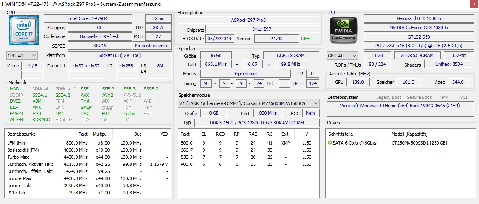
Task: Select the Turbo Max row
Action: point(88,157)
